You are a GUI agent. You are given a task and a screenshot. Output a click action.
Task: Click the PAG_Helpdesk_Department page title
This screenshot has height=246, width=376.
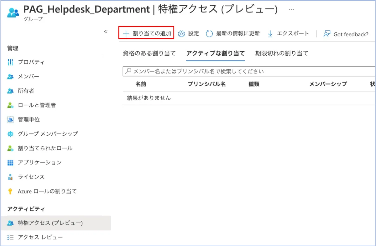pyautogui.click(x=86, y=9)
